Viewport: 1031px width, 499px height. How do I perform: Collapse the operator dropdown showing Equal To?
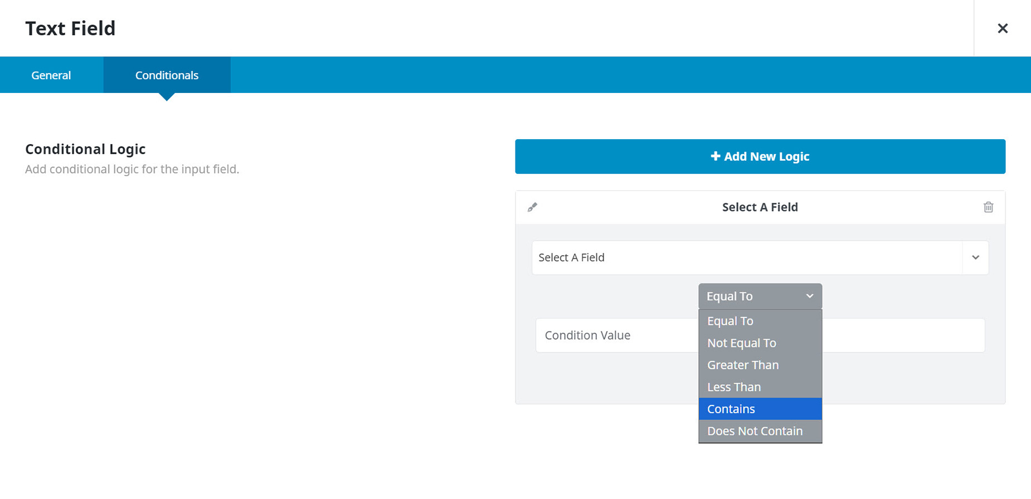pyautogui.click(x=760, y=296)
